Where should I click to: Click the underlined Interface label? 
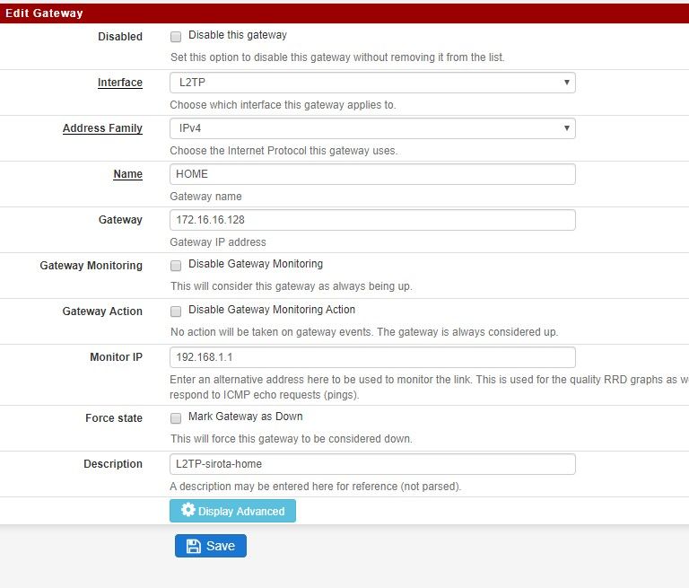120,83
